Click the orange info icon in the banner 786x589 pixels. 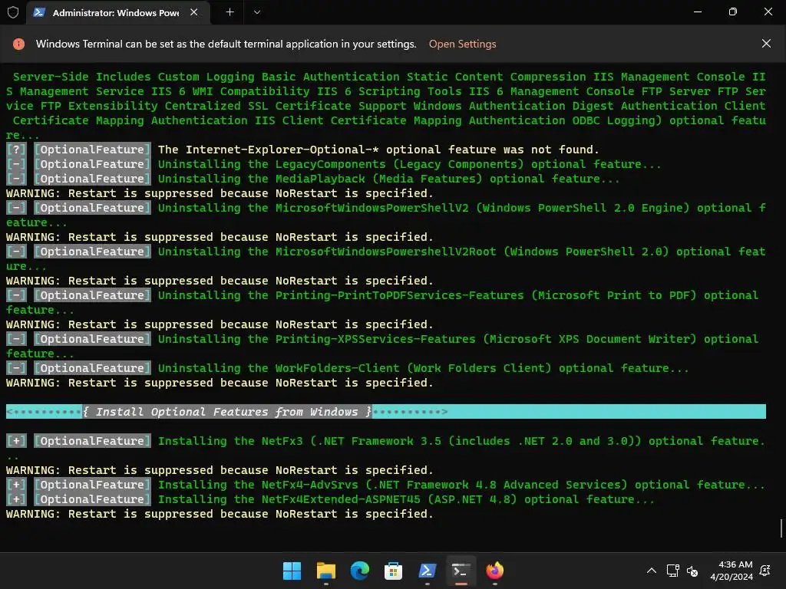click(x=18, y=44)
